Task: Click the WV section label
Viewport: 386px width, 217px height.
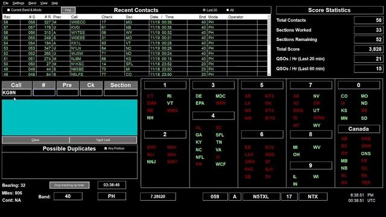Action: click(317, 147)
